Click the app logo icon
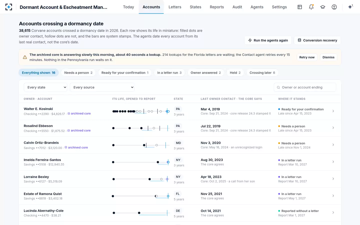Screen dimensions: 360x225 pos(9,7)
